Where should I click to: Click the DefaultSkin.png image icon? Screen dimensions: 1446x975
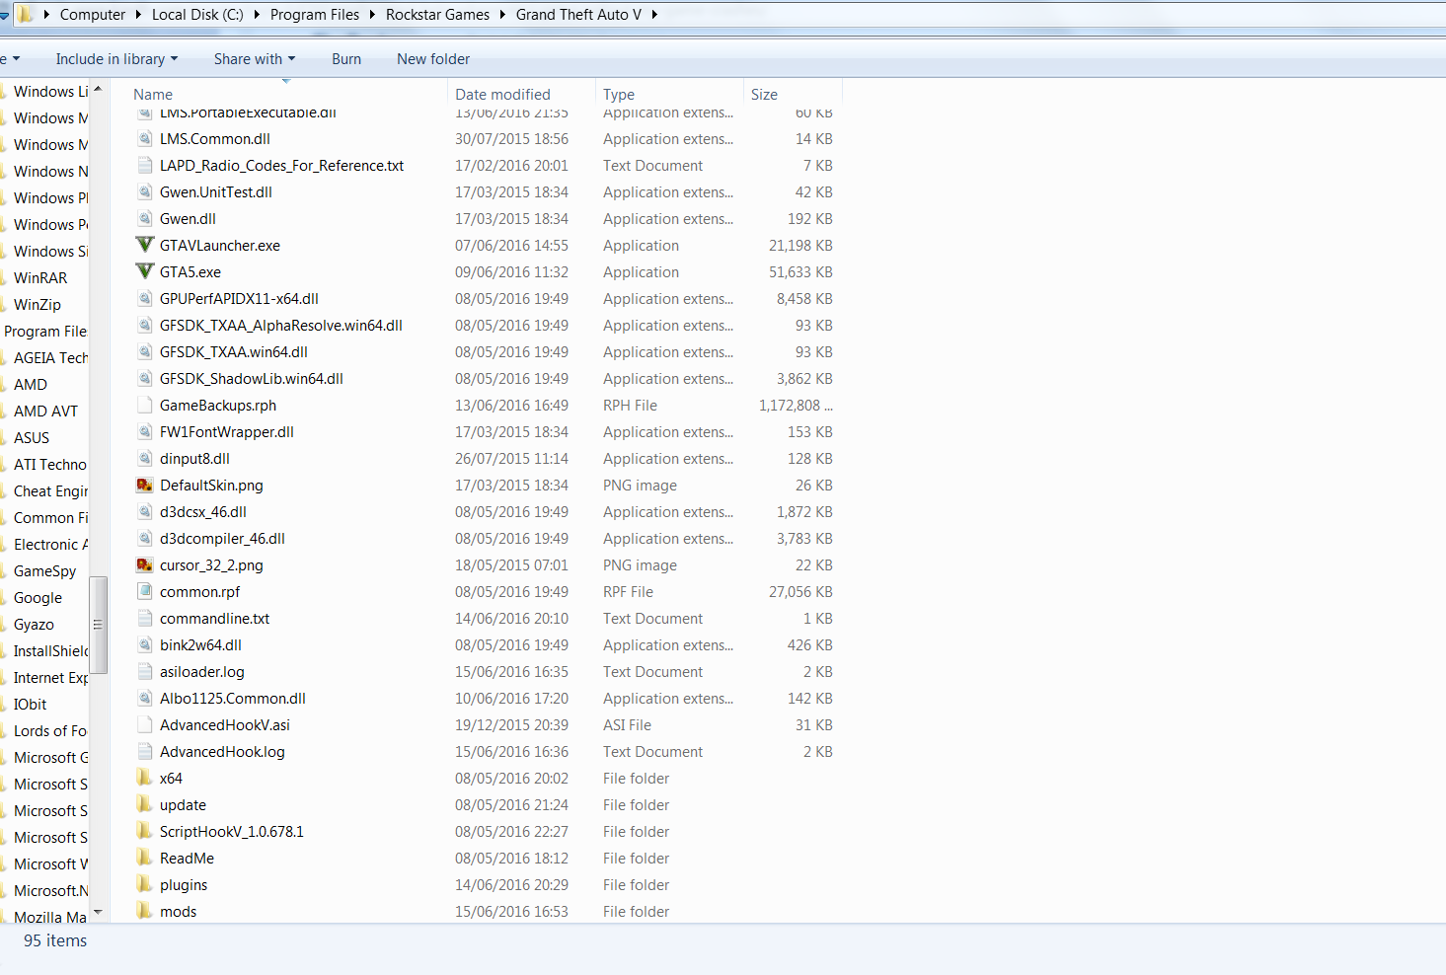(x=145, y=485)
